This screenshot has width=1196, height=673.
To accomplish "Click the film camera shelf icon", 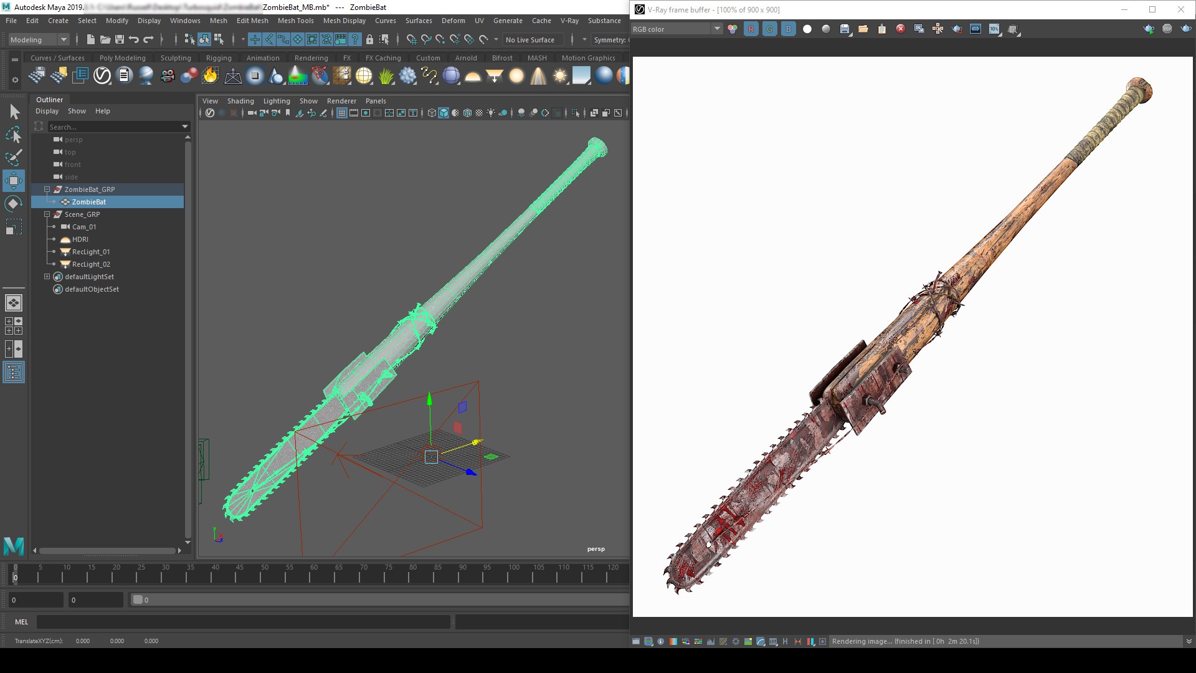I will point(168,75).
